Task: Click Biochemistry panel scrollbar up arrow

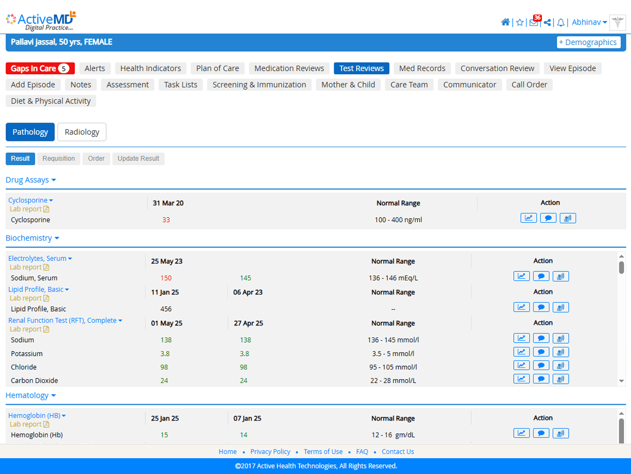Action: (x=621, y=256)
